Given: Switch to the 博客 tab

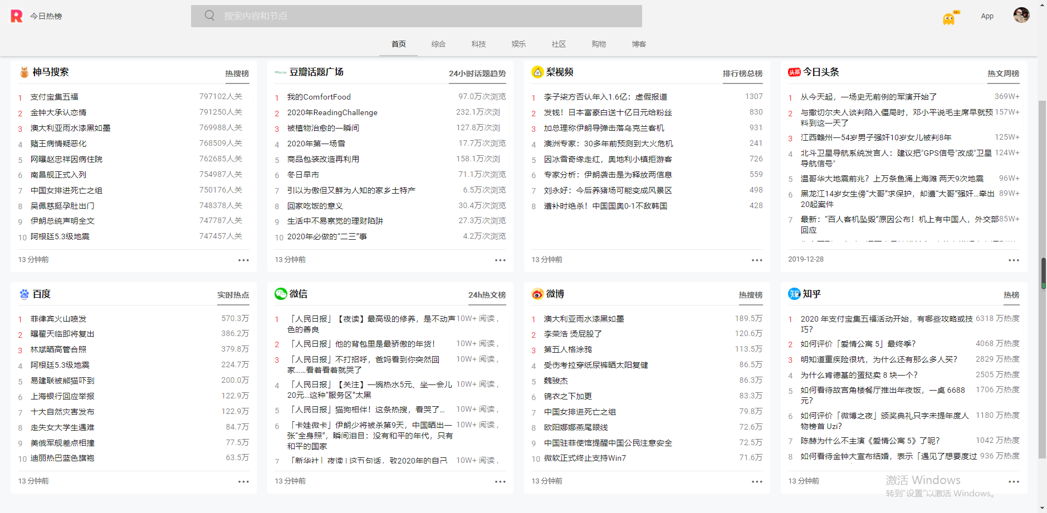Looking at the screenshot, I should coord(639,44).
